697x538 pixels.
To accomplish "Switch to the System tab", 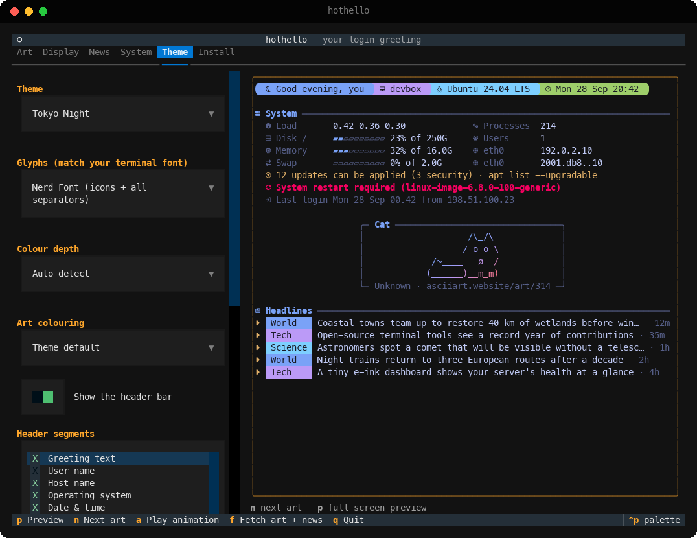I will [x=136, y=52].
